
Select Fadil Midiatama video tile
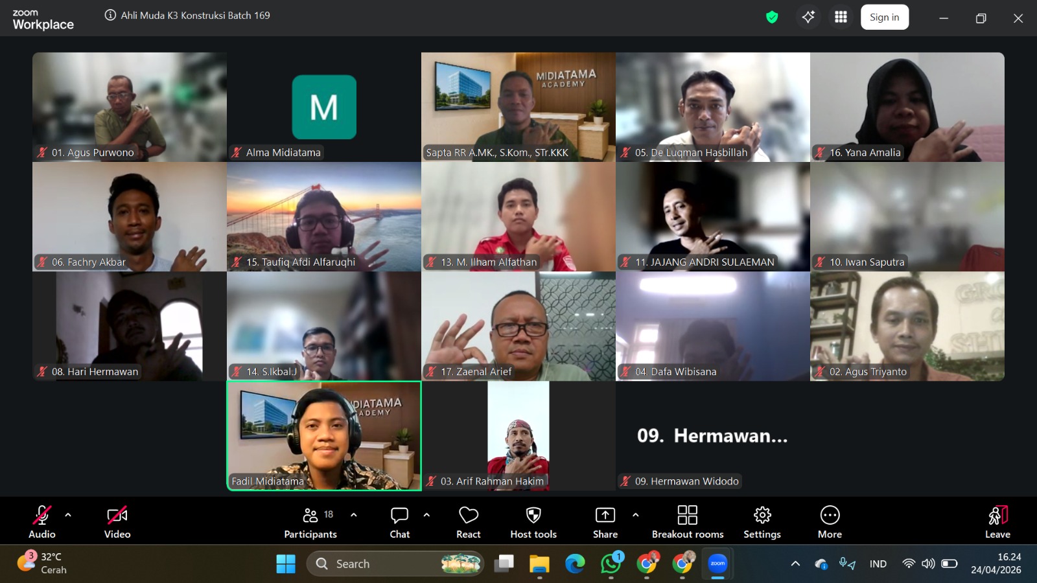(x=324, y=435)
